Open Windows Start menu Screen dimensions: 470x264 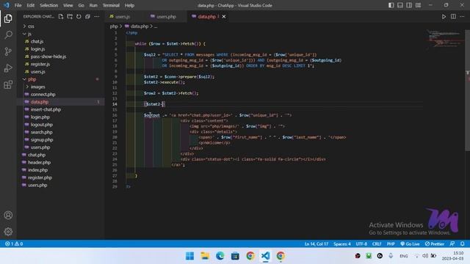(189, 256)
